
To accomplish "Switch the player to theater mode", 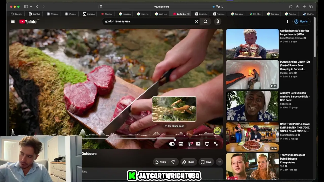I will (198, 144).
